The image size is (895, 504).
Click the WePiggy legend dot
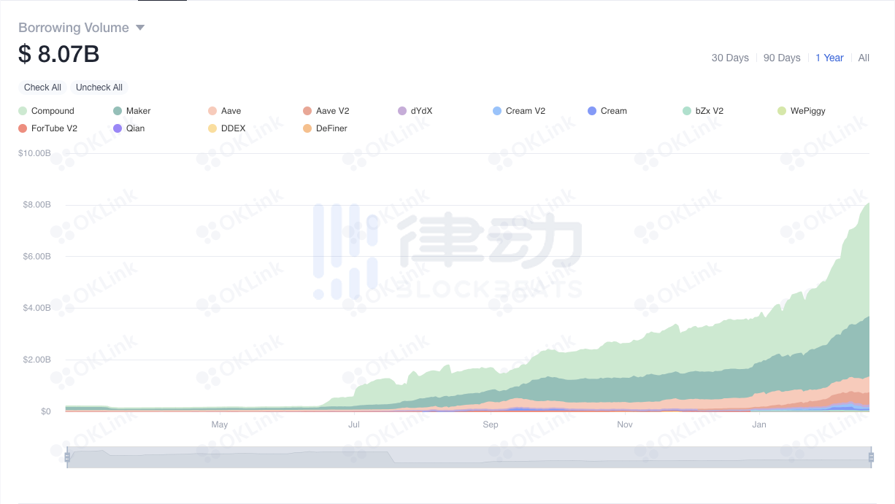pos(782,111)
